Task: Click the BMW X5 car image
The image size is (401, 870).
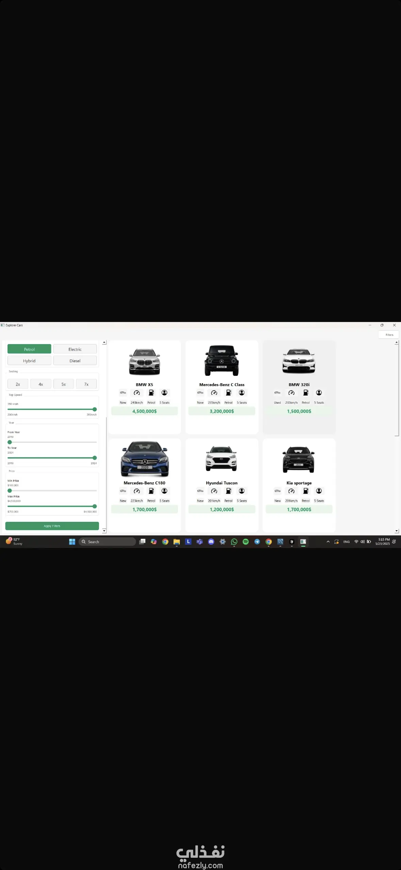Action: pos(145,361)
